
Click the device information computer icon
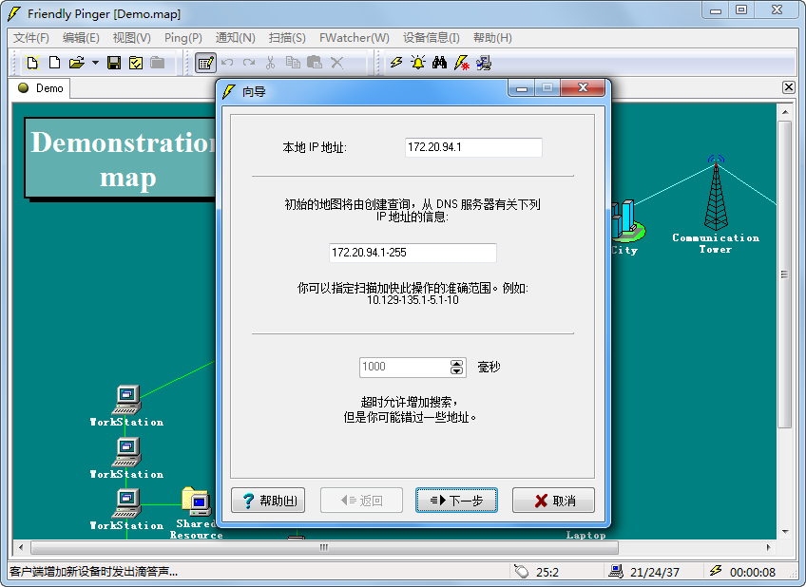(484, 63)
